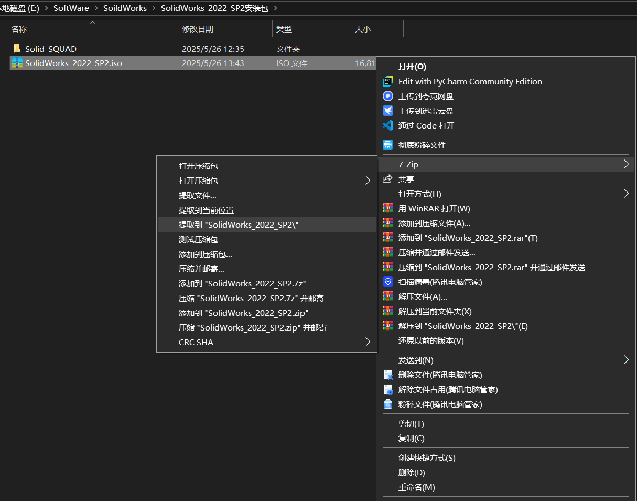Click the share icon beside 共享
The image size is (637, 501).
click(x=387, y=179)
